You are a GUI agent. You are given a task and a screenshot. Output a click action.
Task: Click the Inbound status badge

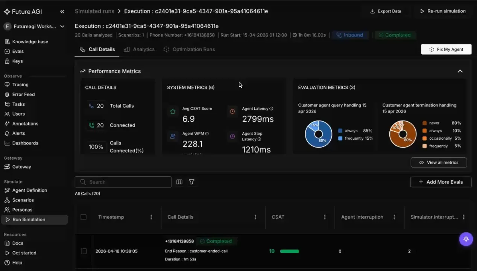(x=349, y=35)
